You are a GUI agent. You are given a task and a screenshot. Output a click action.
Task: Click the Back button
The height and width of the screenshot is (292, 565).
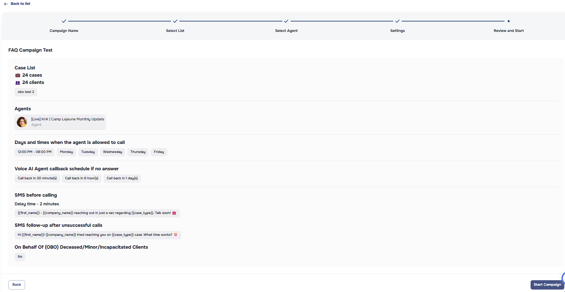click(x=17, y=285)
